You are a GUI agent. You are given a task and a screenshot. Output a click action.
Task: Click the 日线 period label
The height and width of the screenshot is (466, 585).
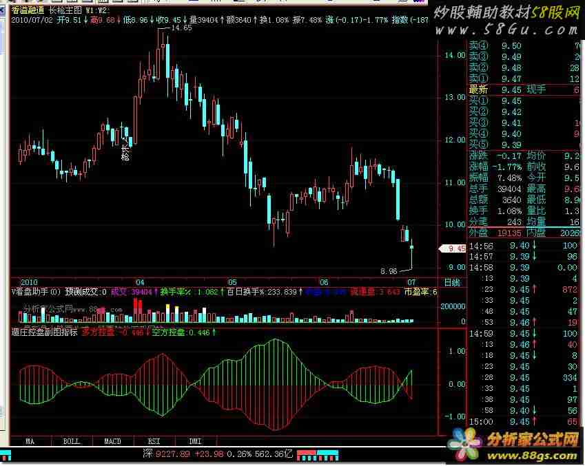click(452, 282)
